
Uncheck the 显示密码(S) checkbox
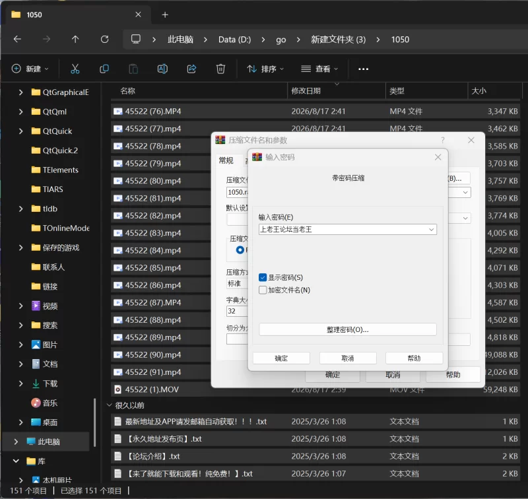coord(263,277)
